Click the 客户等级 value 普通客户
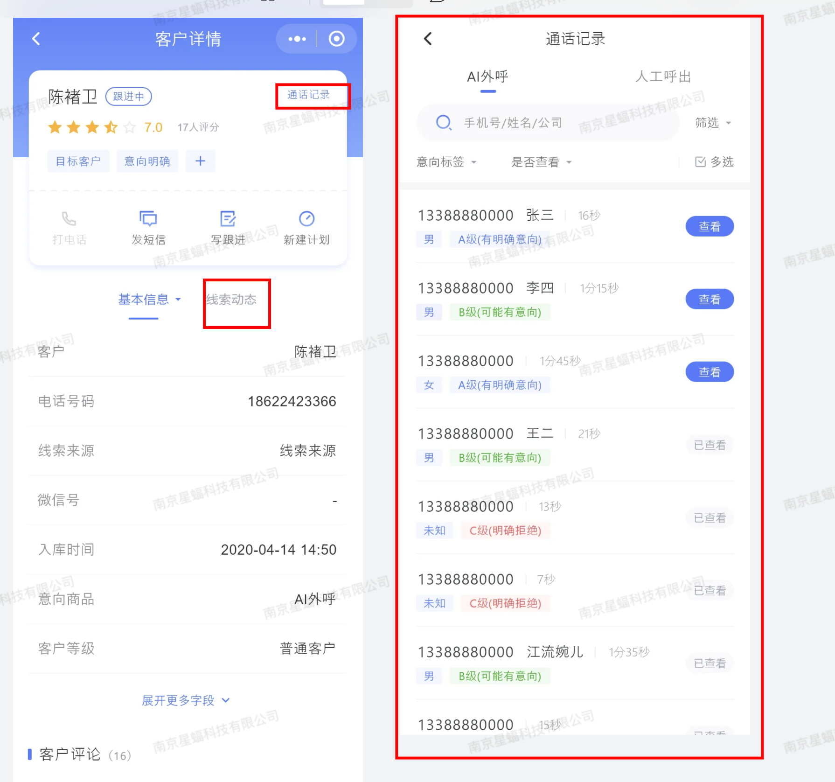The width and height of the screenshot is (835, 782). (x=307, y=649)
